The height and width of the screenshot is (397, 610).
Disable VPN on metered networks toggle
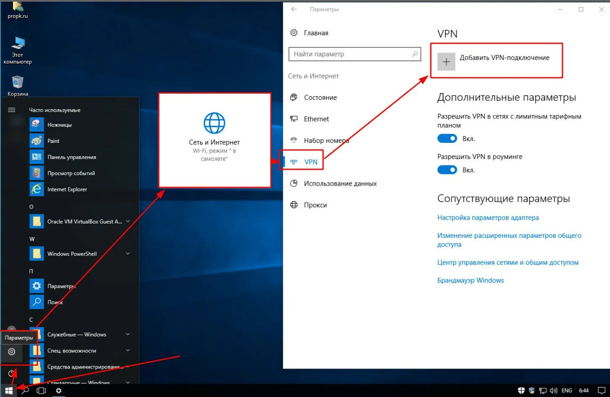pyautogui.click(x=447, y=138)
